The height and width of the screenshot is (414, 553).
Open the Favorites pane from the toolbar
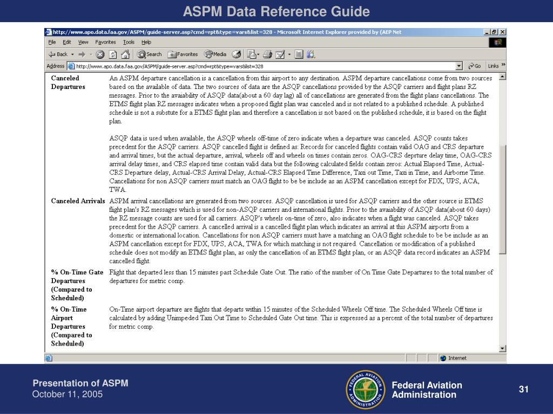183,54
